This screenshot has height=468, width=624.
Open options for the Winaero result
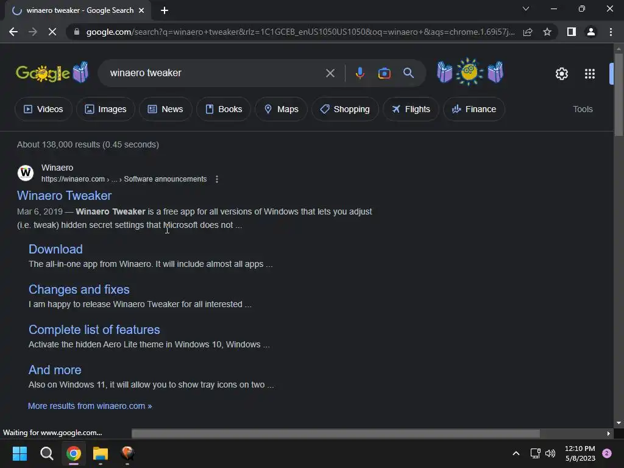pyautogui.click(x=217, y=179)
